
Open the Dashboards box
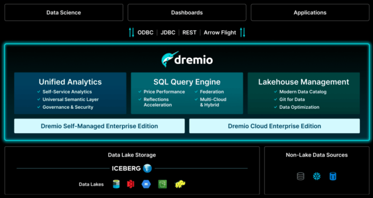click(x=187, y=12)
